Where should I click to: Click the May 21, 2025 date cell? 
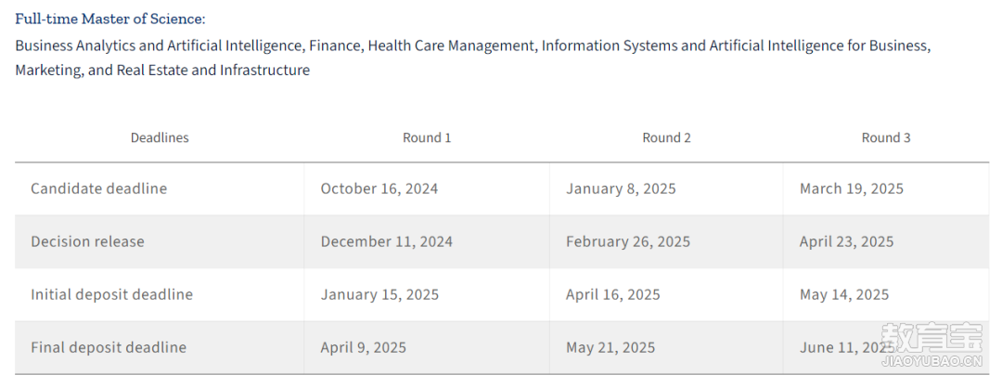coord(610,347)
